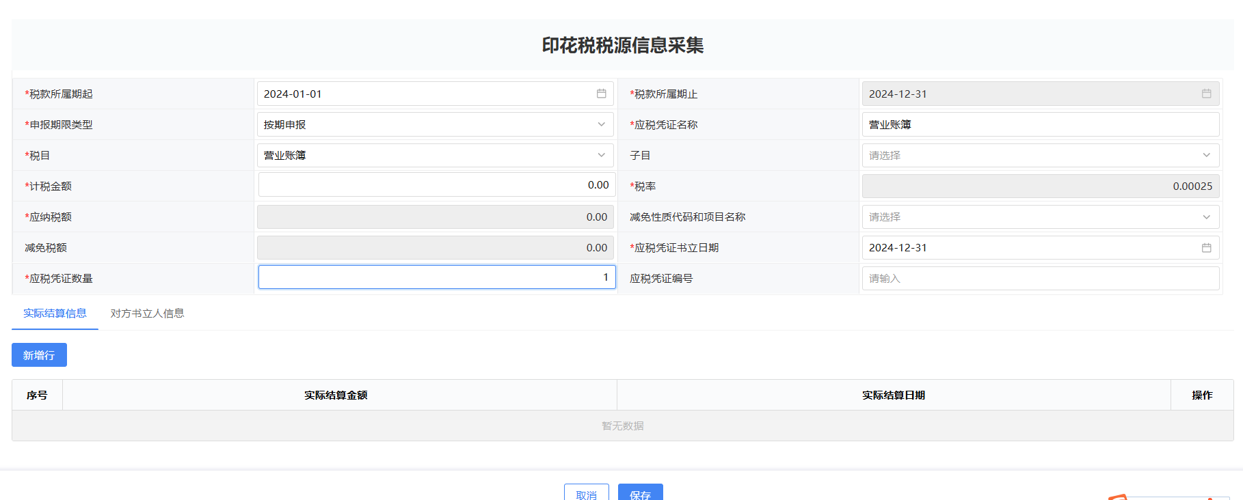Viewport: 1243px width, 500px height.
Task: Expand the 申报期限类型 dropdown arrow
Action: coord(601,124)
